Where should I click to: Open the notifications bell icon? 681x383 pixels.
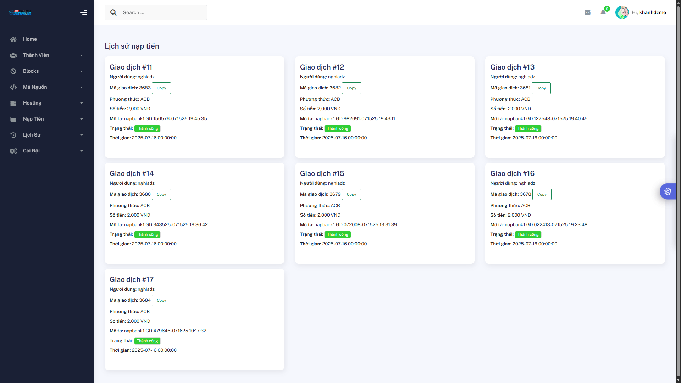pyautogui.click(x=603, y=12)
